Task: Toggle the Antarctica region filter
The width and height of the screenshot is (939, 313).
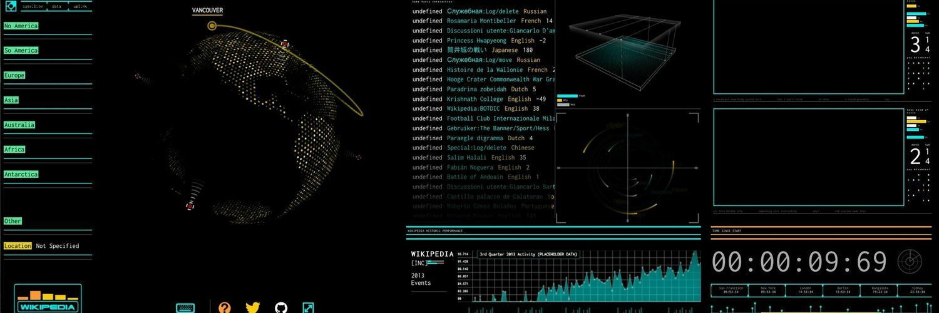Action: tap(21, 174)
